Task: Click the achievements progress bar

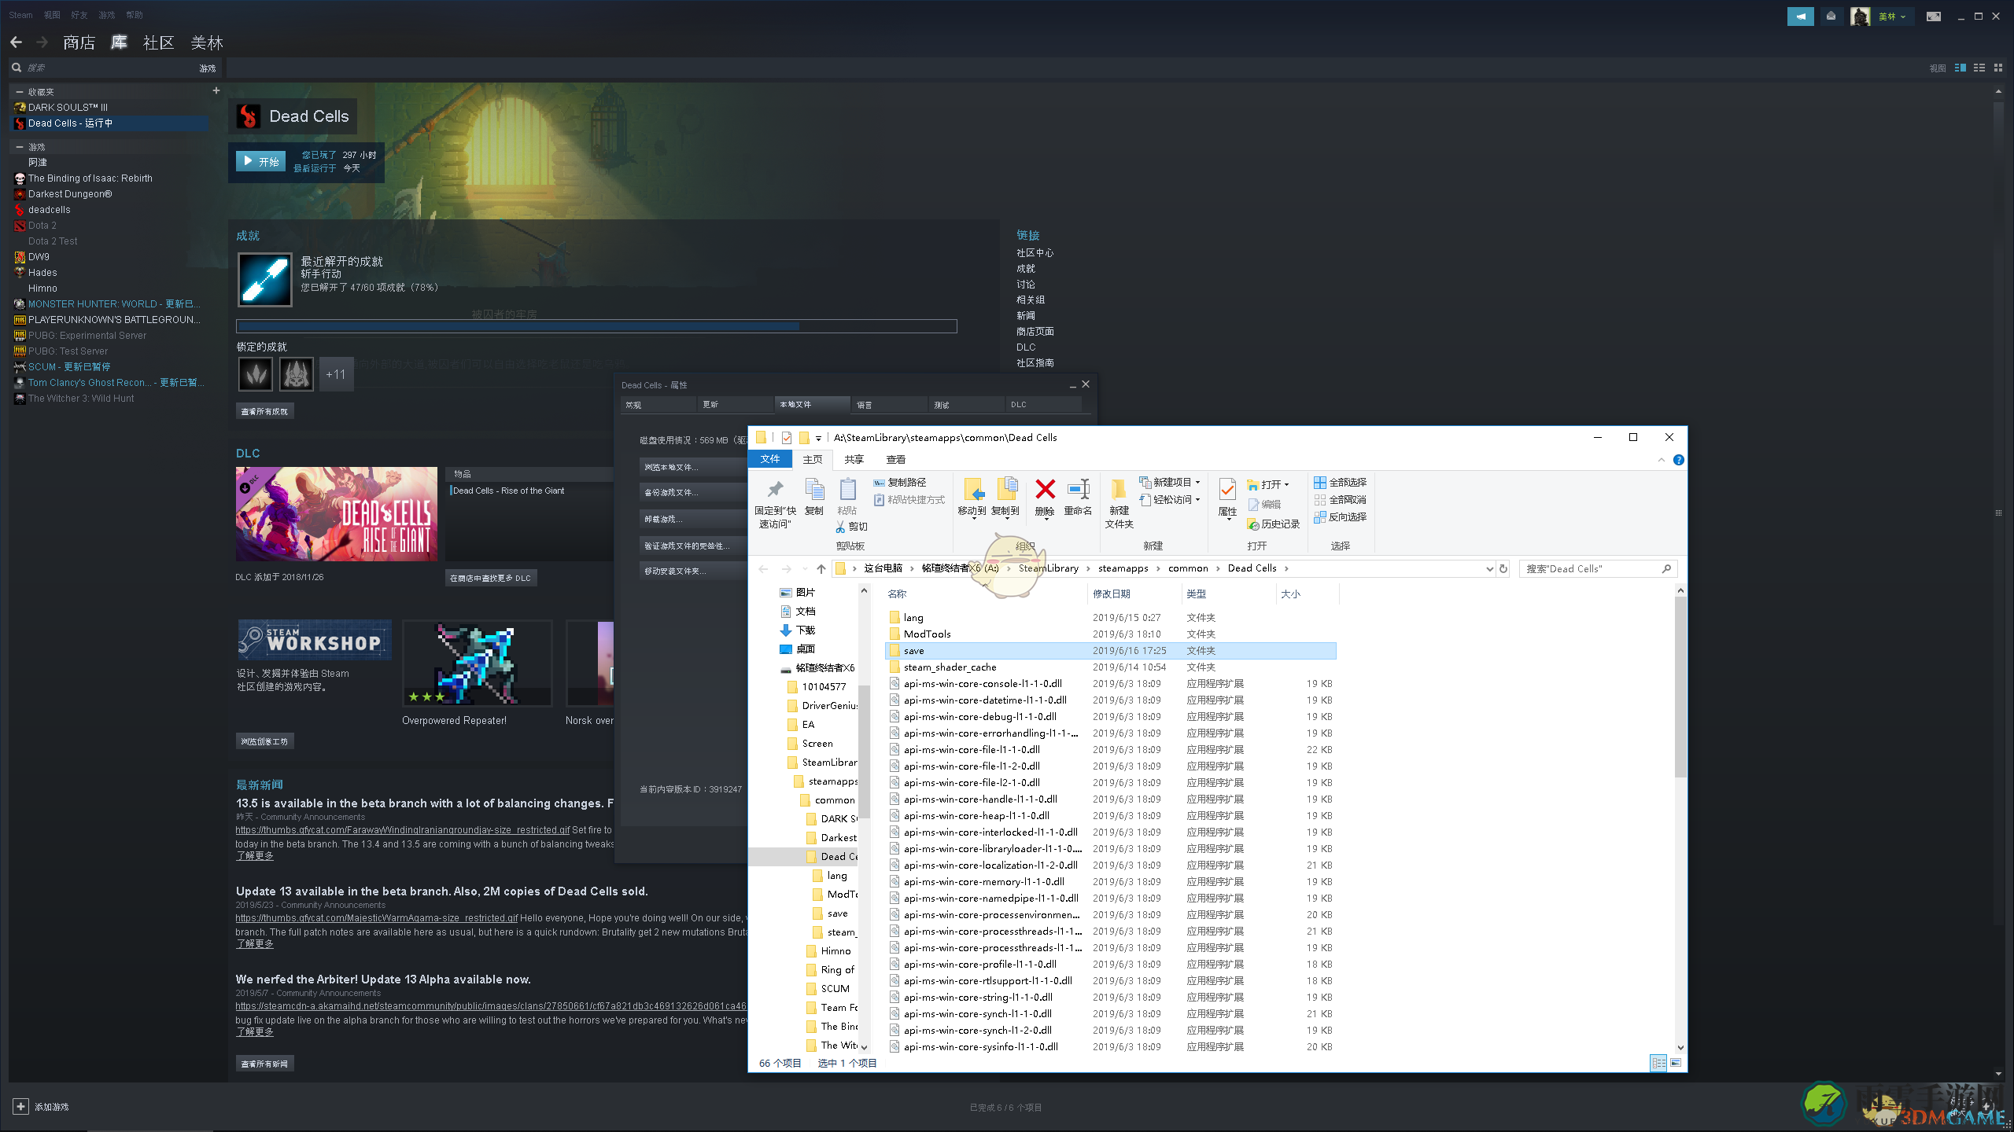Action: click(x=596, y=325)
